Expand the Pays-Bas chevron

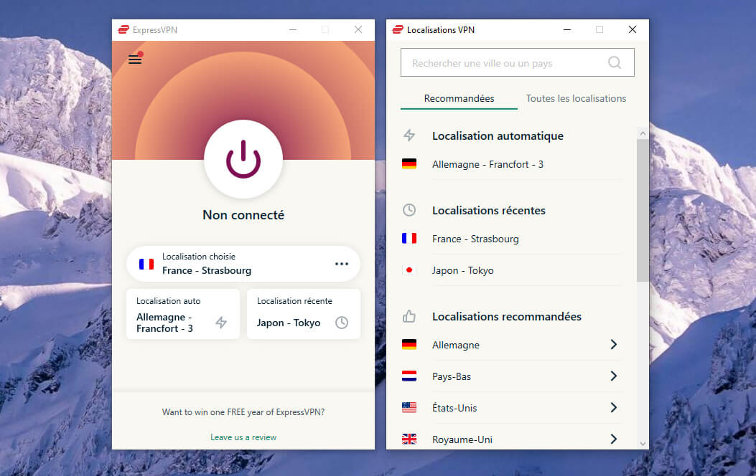point(613,376)
